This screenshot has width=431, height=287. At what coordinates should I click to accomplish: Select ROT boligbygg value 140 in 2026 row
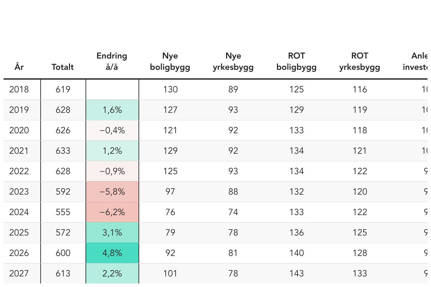pyautogui.click(x=296, y=253)
